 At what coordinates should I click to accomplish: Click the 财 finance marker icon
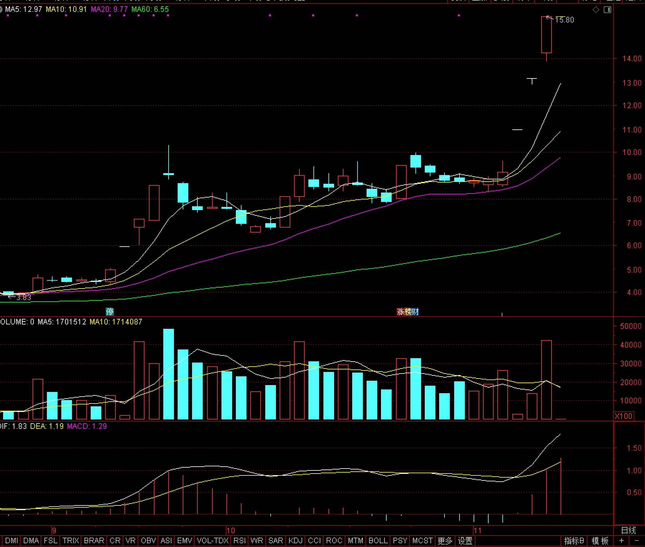tap(415, 311)
